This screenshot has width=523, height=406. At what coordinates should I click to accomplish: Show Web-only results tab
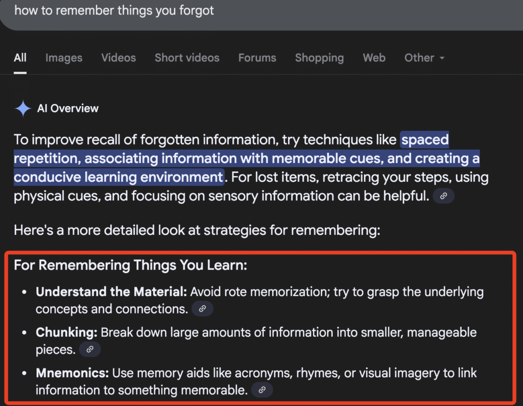374,58
